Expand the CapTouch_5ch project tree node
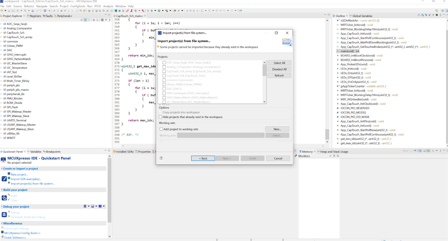Screen dimensions: 448x241 click(1, 33)
